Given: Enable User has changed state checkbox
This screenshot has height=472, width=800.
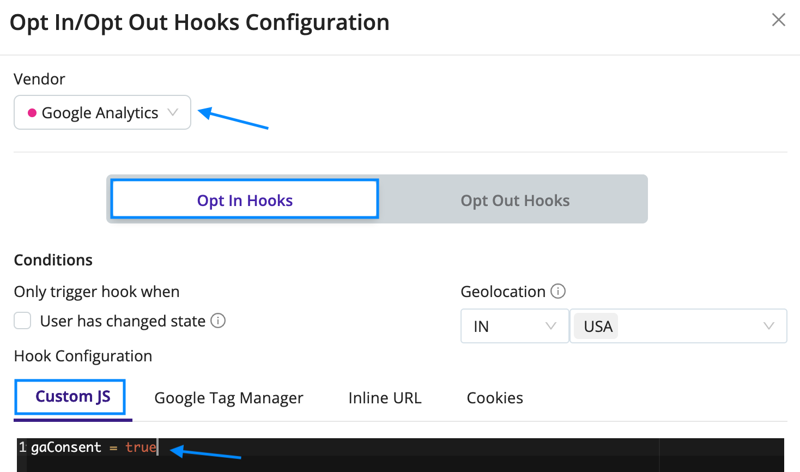Looking at the screenshot, I should coord(22,320).
